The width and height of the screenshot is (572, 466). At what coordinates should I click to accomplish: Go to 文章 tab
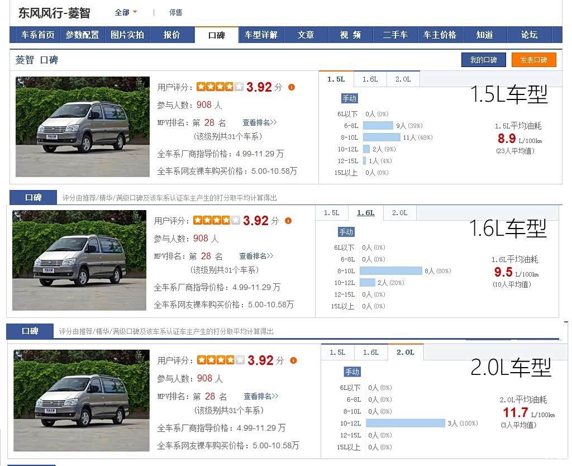(x=306, y=35)
